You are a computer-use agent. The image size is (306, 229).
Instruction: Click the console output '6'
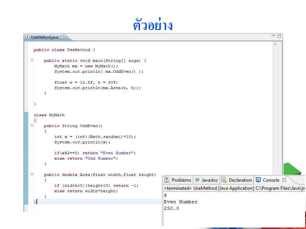[166, 195]
